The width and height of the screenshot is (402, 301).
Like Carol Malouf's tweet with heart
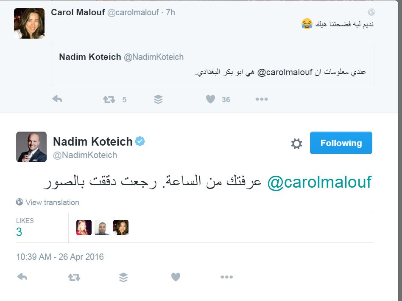pos(210,99)
